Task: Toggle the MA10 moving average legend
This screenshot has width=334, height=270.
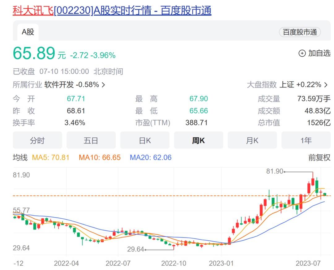Action: tap(100, 158)
